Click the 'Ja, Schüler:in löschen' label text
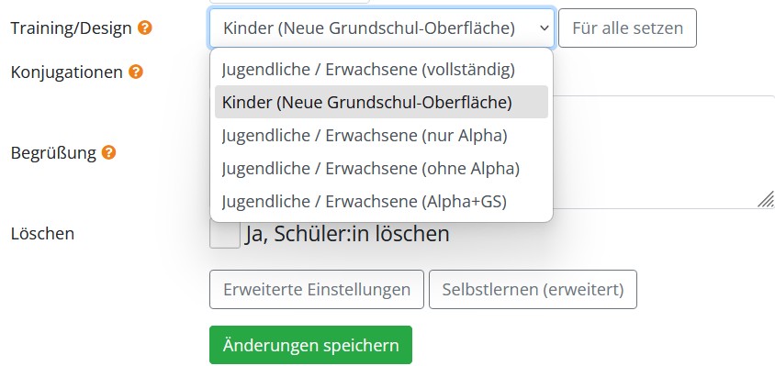Screen dimensions: 775x366 coord(347,234)
